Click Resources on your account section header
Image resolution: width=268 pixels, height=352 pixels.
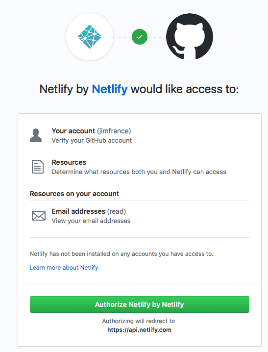pyautogui.click(x=74, y=194)
